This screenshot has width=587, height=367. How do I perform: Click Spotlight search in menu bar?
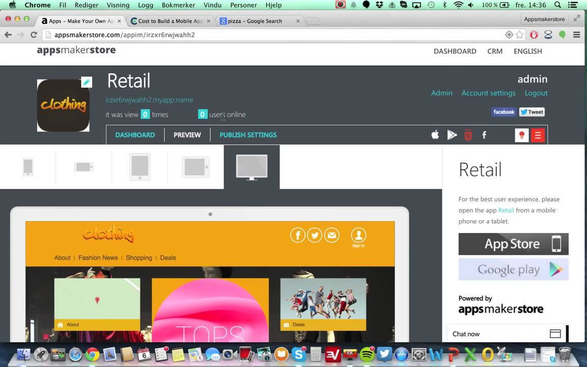(x=557, y=5)
